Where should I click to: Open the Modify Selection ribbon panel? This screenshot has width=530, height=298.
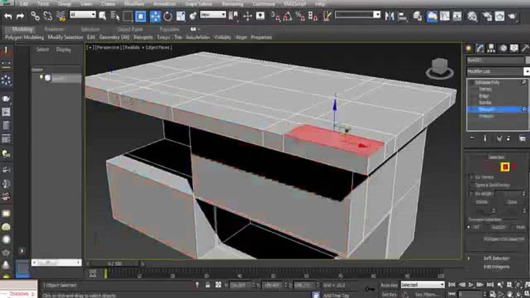[x=65, y=37]
